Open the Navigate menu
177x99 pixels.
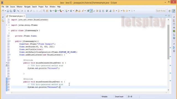click(27, 7)
